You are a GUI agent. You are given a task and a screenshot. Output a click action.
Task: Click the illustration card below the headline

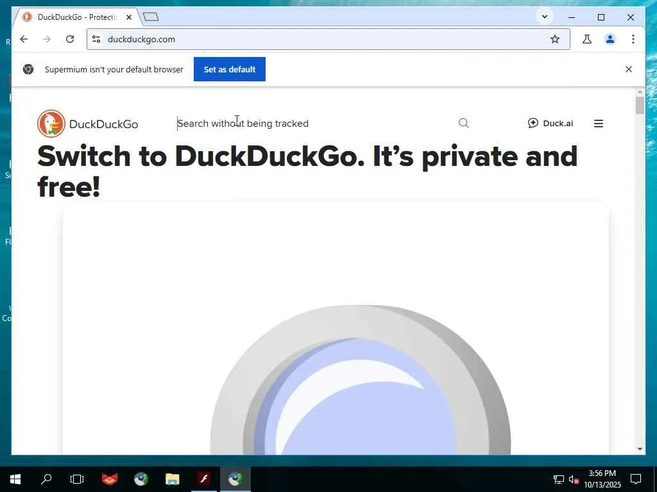point(336,329)
